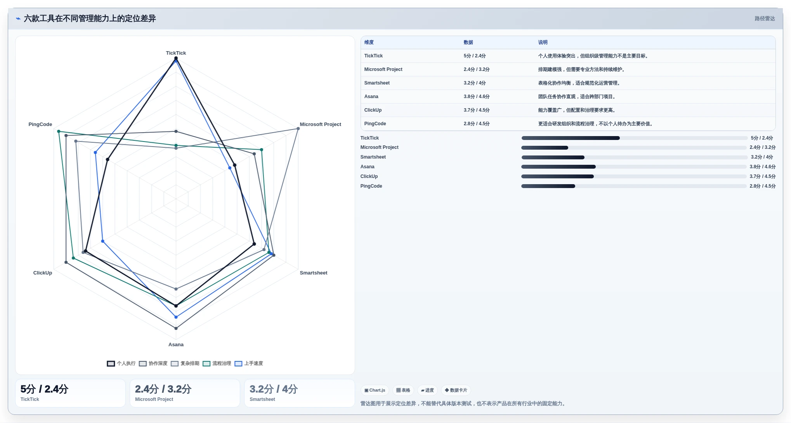Open the Microsoft Project 2.4分 / 3.2分 card
791x423 pixels.
pyautogui.click(x=185, y=393)
